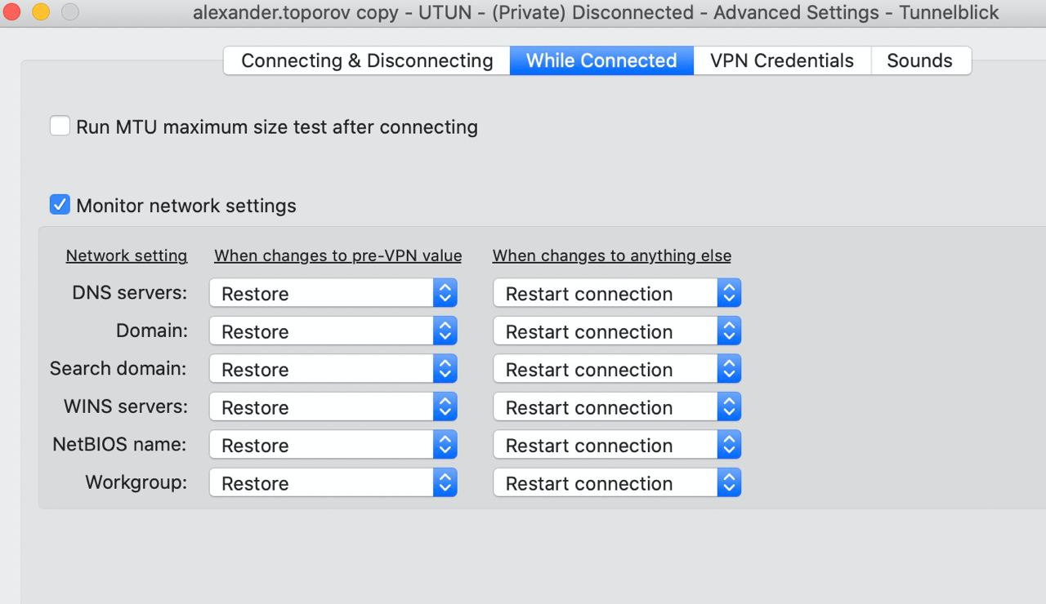Viewport: 1046px width, 604px height.
Task: Enable Run MTU maximum size test checkbox
Action: (x=60, y=127)
